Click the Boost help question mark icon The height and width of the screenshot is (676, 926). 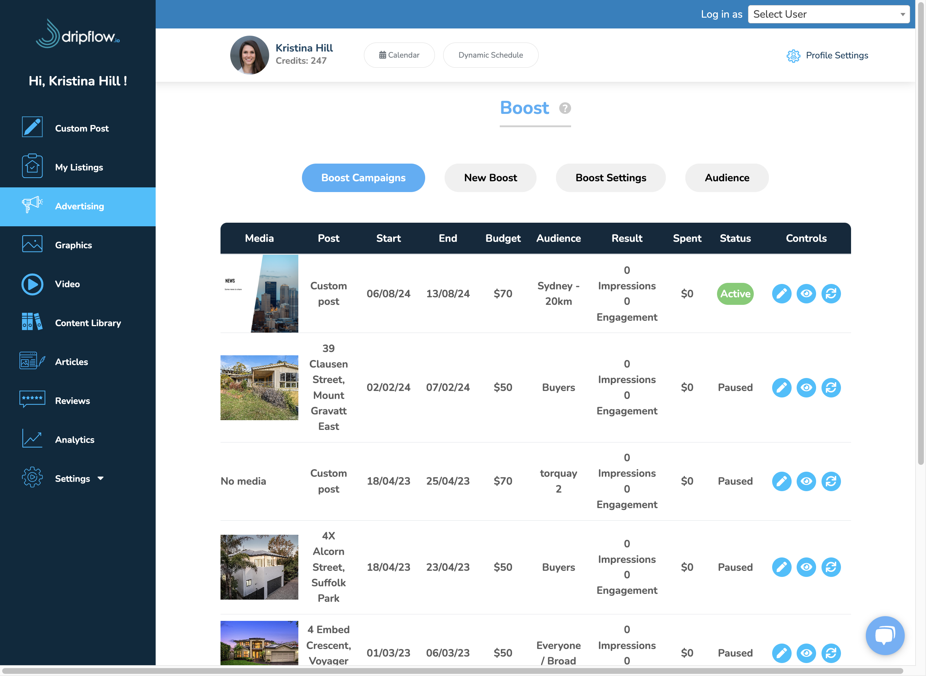pos(565,108)
